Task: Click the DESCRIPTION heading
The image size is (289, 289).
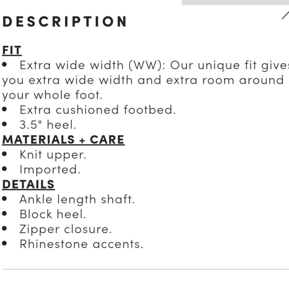Action: click(x=64, y=22)
